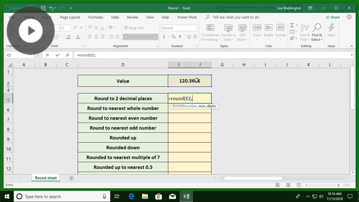
Task: Expand the formula bar
Action: point(351,55)
